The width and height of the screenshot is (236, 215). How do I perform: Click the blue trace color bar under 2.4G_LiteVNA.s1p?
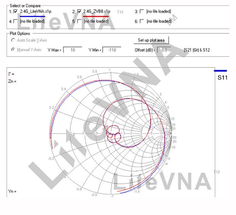click(x=32, y=16)
